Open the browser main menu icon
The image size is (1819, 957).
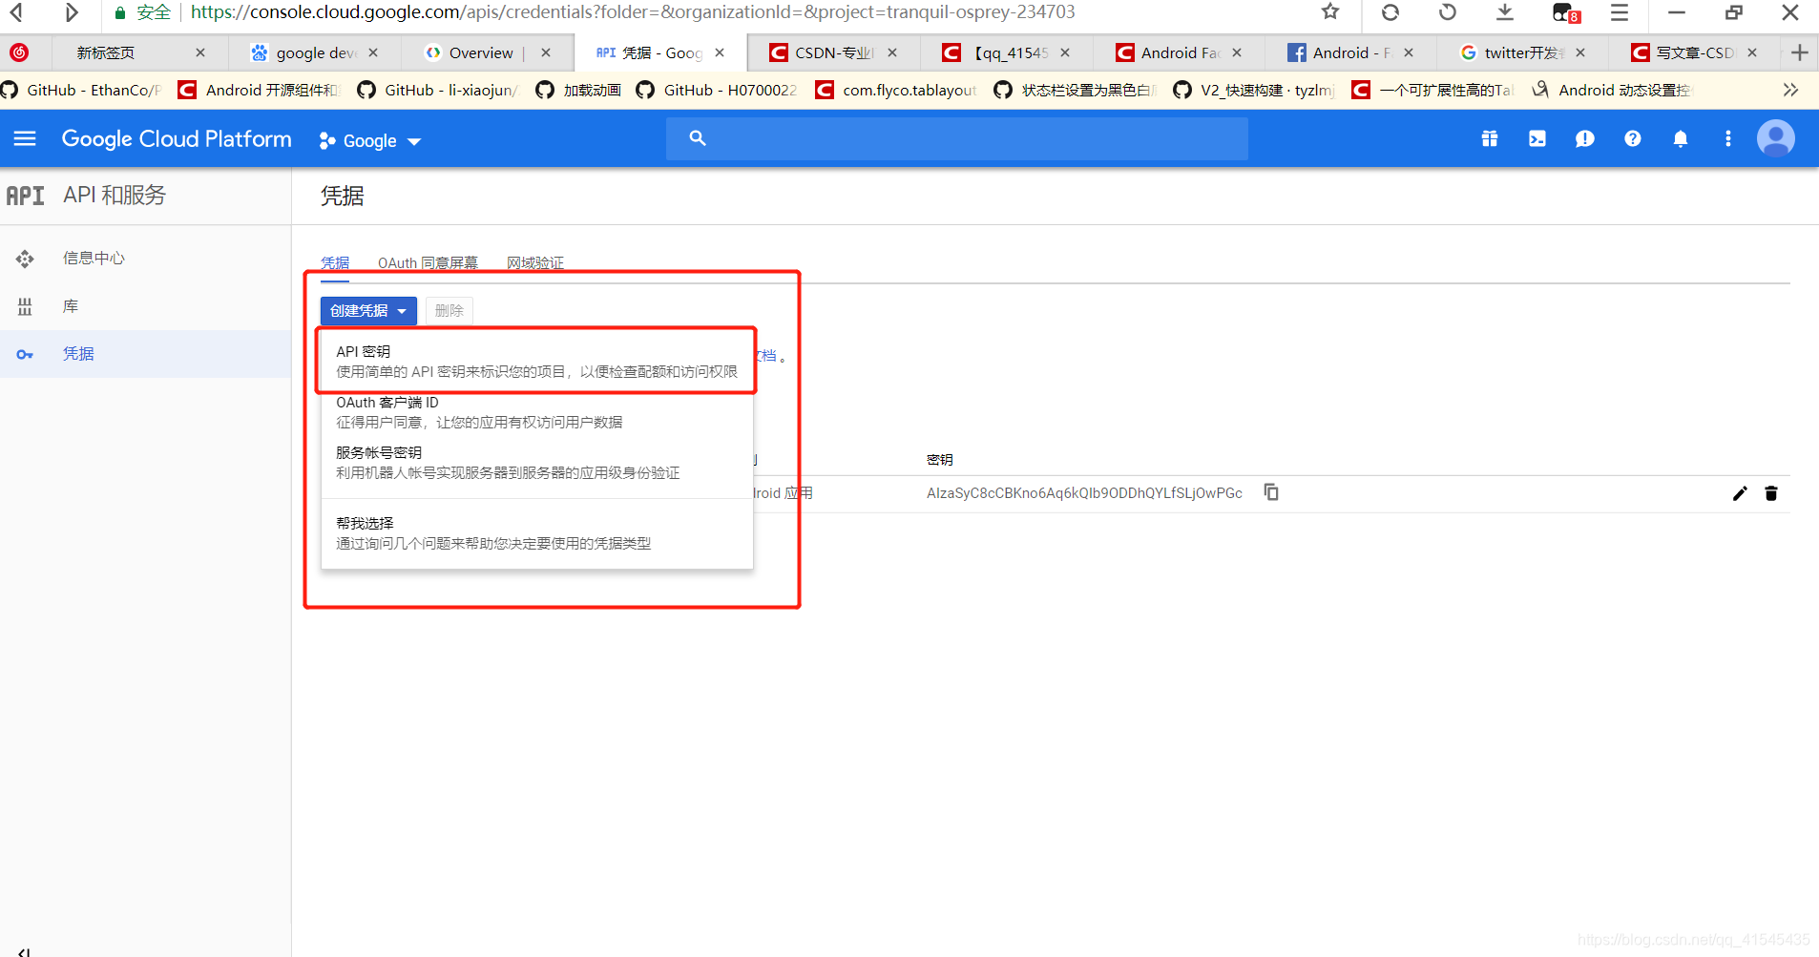[x=1620, y=12]
